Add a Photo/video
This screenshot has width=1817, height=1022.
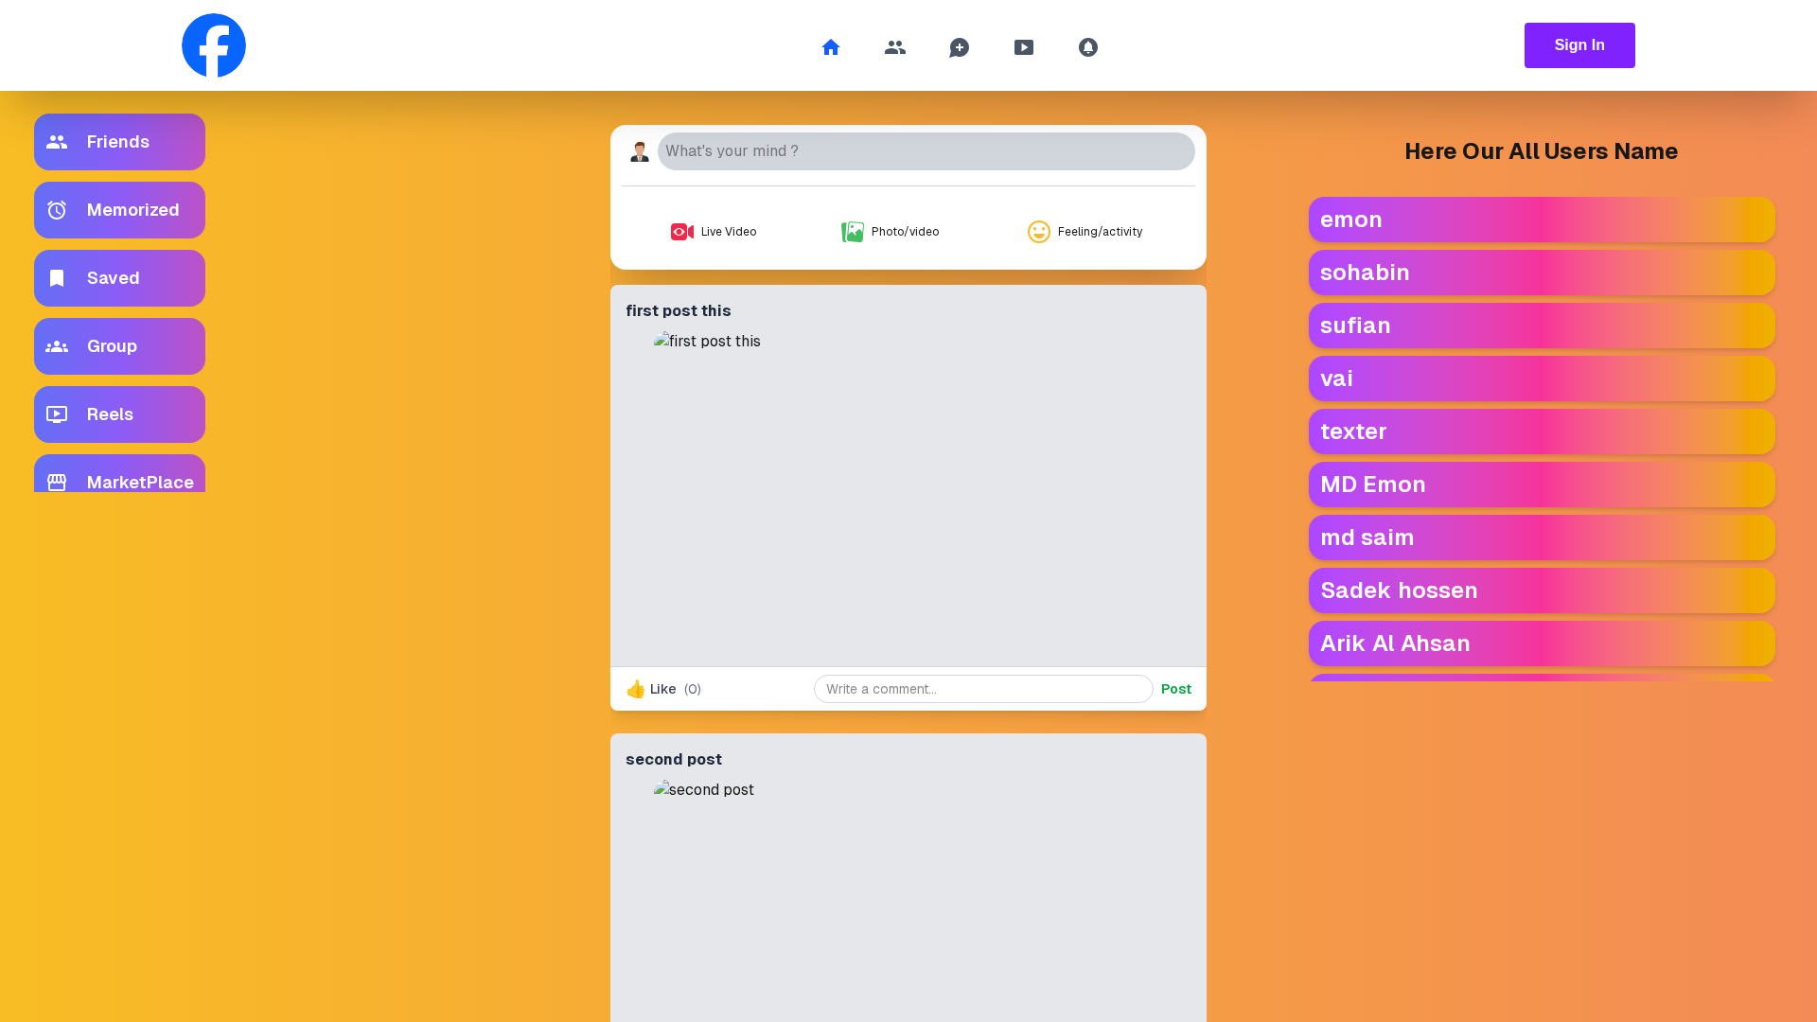click(x=890, y=232)
